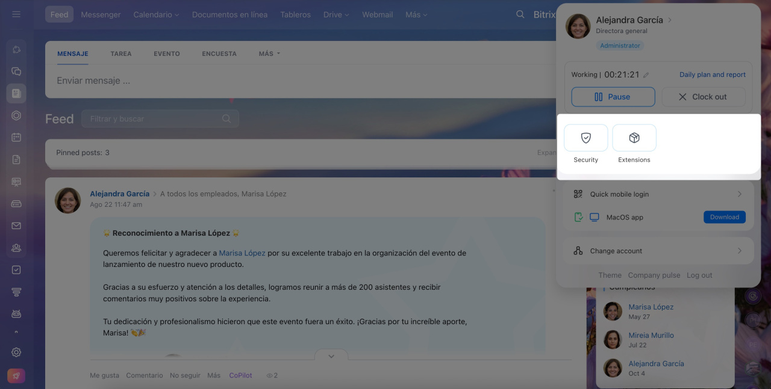Viewport: 771px width, 389px height.
Task: Expand the Más dropdown in top navigation
Action: click(x=416, y=14)
